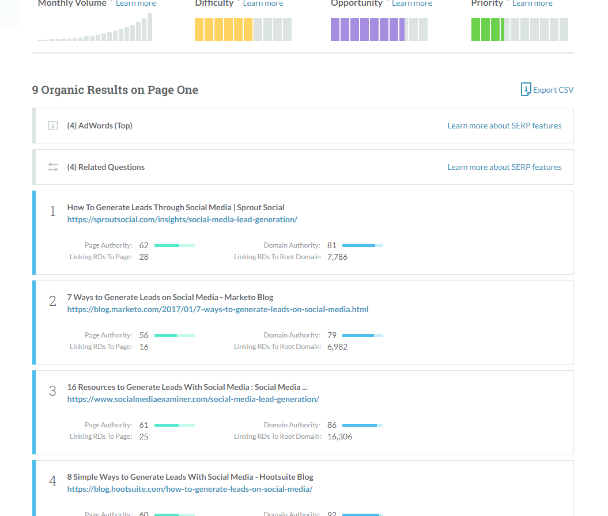Click the Sprout Social result title
608x516 pixels.
[176, 207]
